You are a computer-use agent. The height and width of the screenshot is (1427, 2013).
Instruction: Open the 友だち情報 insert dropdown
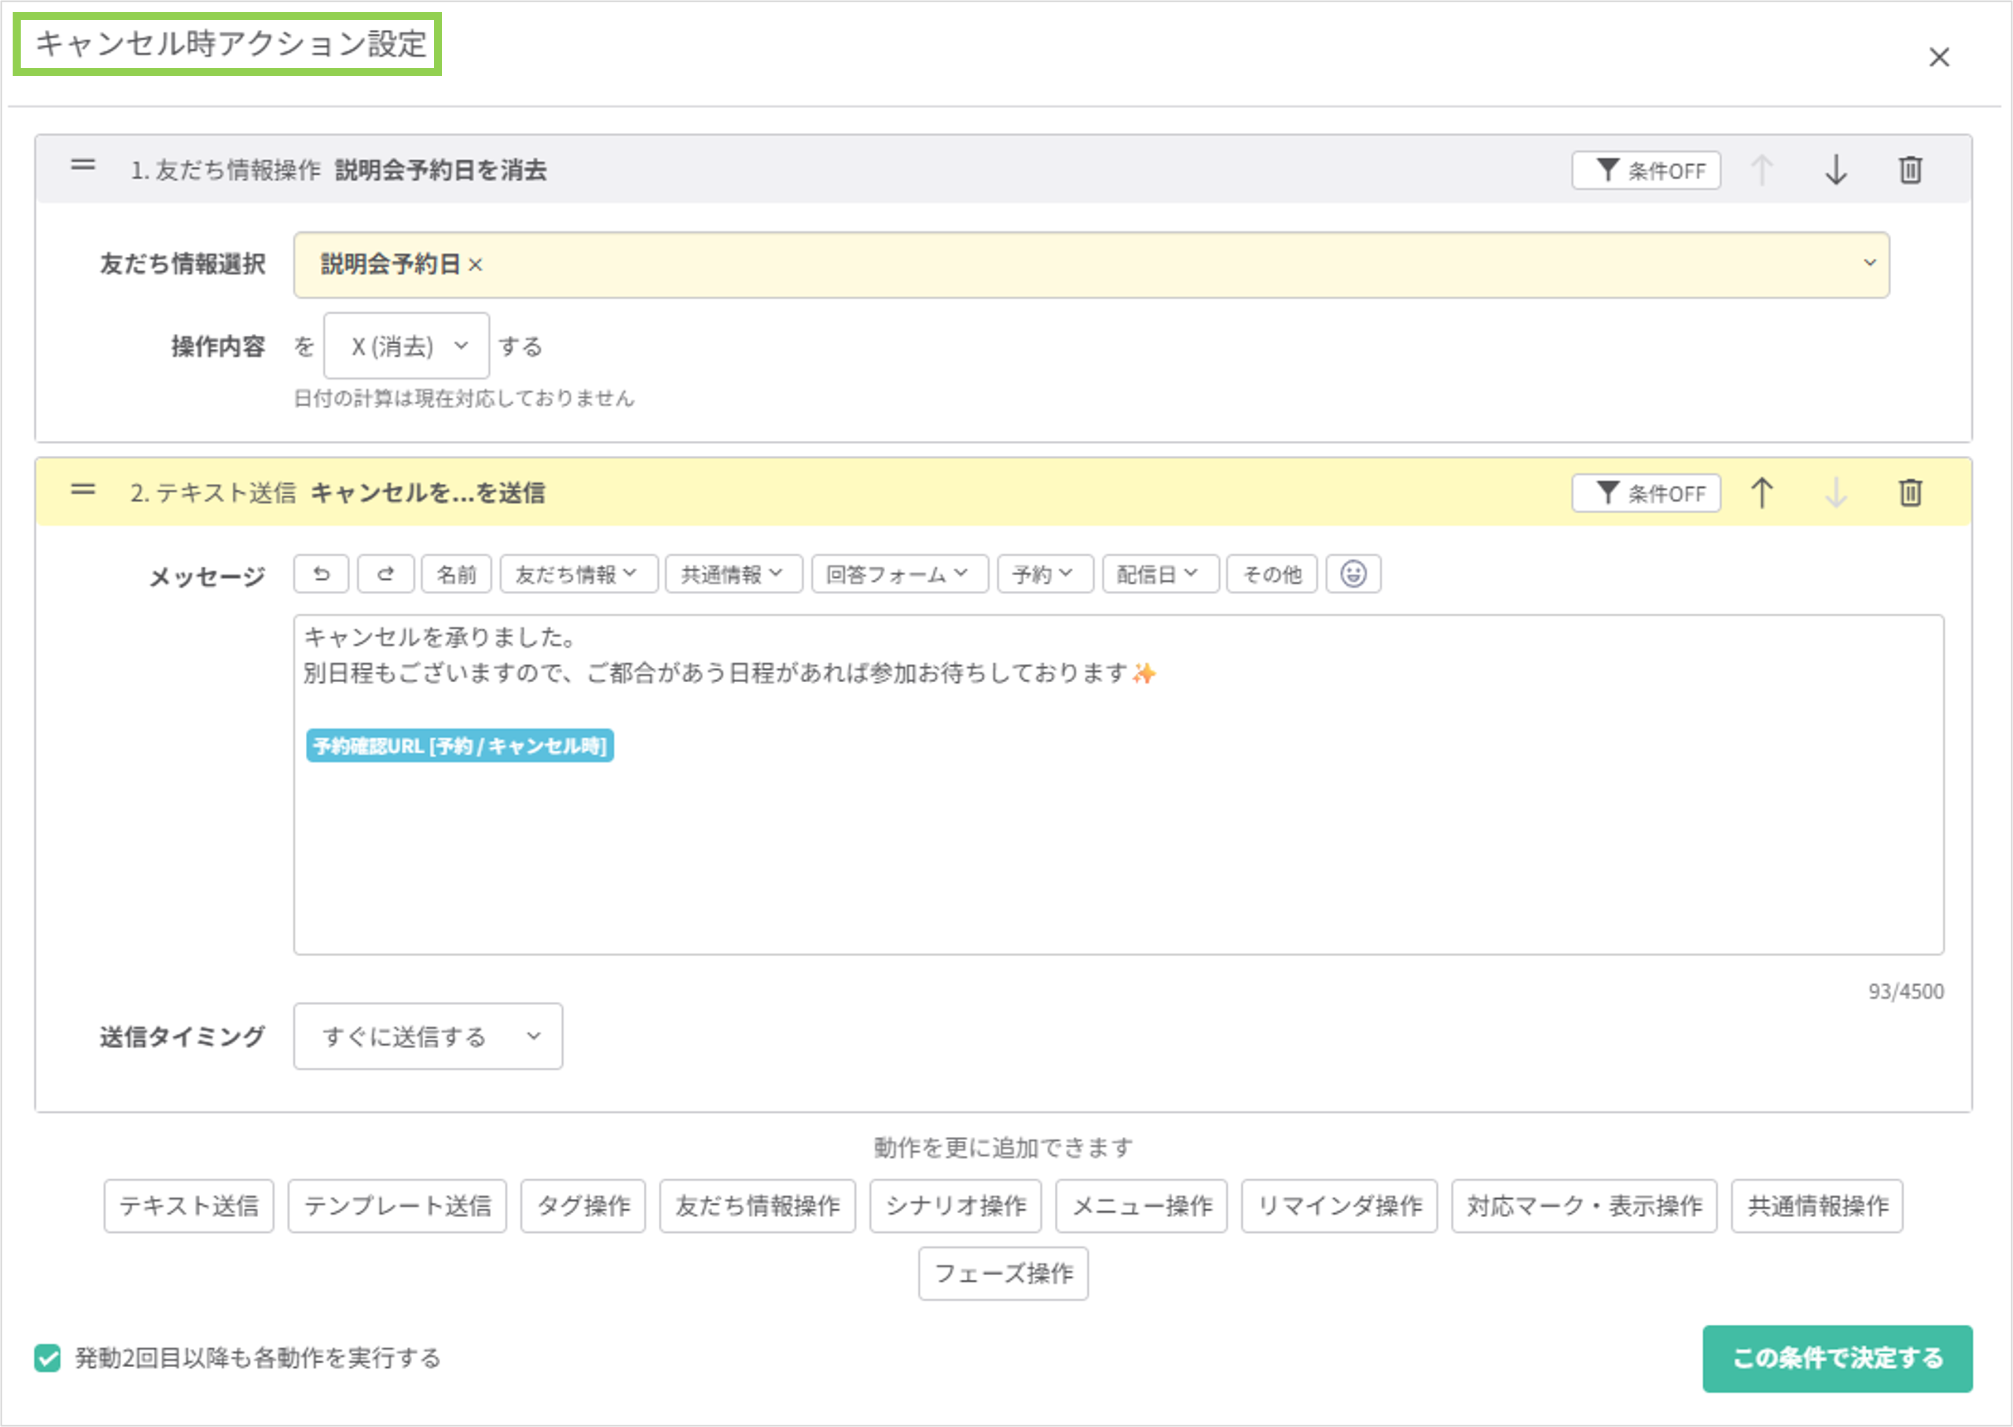click(x=579, y=574)
